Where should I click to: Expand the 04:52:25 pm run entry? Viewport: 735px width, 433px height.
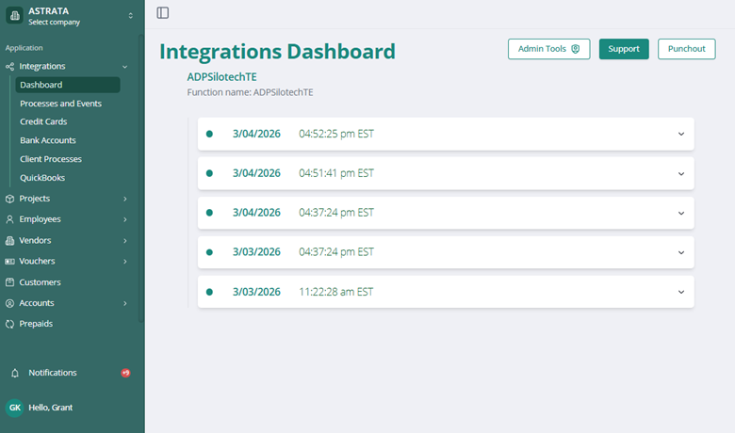[x=446, y=134]
